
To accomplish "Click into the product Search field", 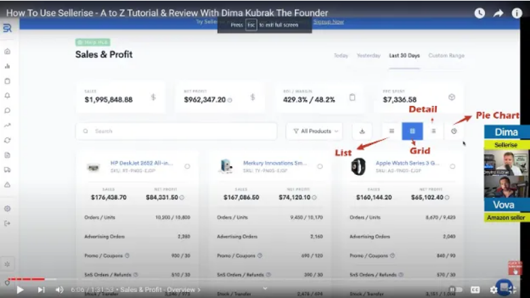I will pos(176,131).
